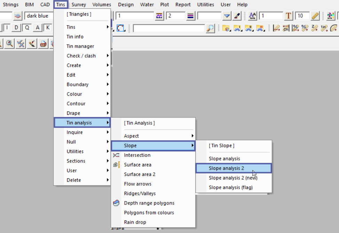Toggle the K snap button
This screenshot has width=339, height=233.
[x=48, y=28]
